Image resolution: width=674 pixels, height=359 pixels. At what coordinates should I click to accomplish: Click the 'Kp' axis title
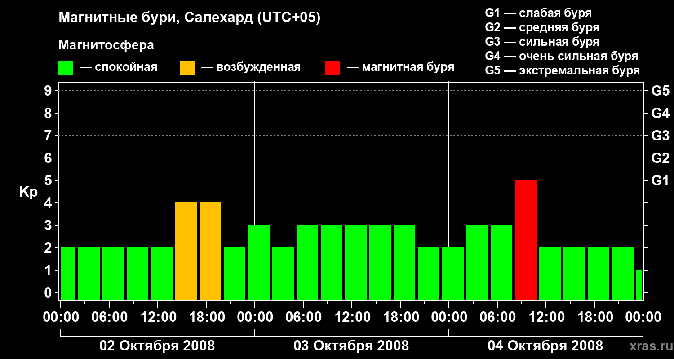point(28,192)
